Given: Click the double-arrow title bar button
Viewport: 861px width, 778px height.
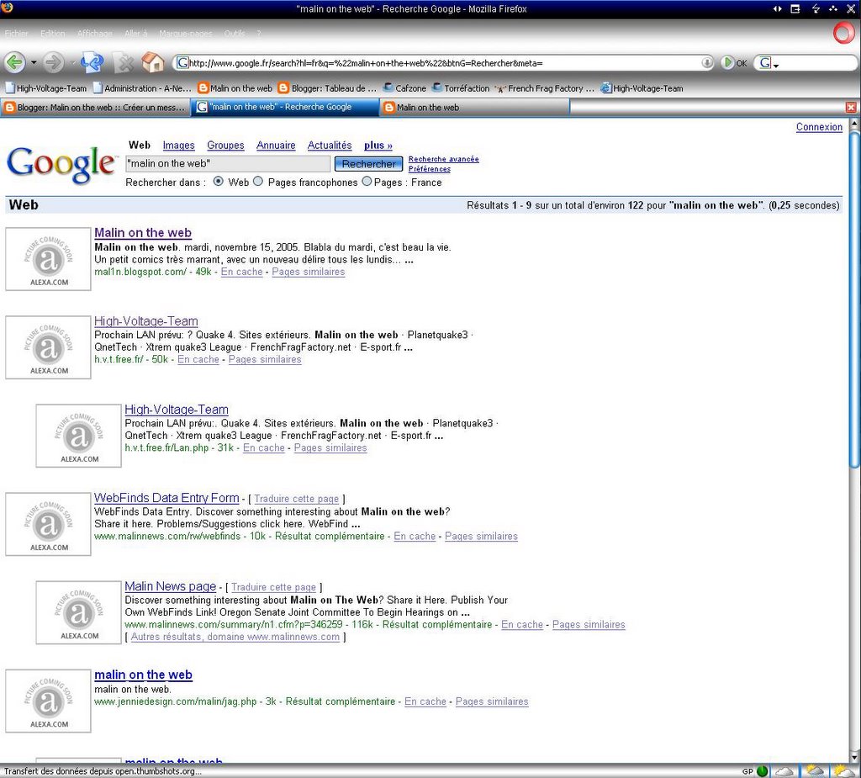Looking at the screenshot, I should pos(777,8).
